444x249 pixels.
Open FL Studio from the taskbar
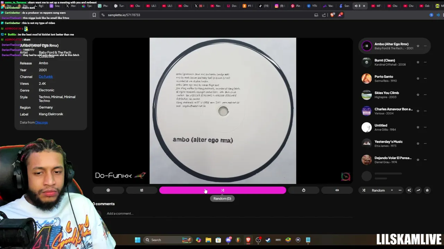(238, 240)
